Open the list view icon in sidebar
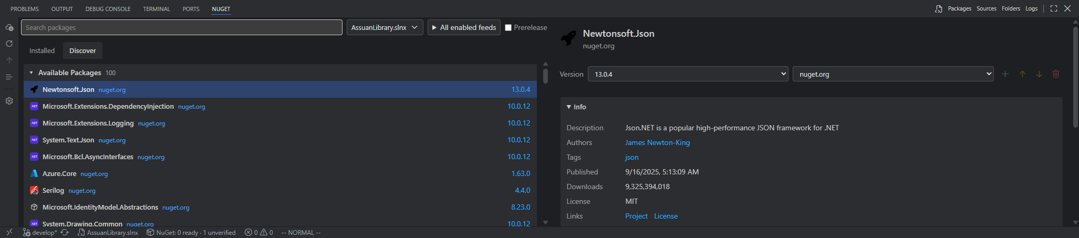The image size is (1079, 238). pos(9,77)
